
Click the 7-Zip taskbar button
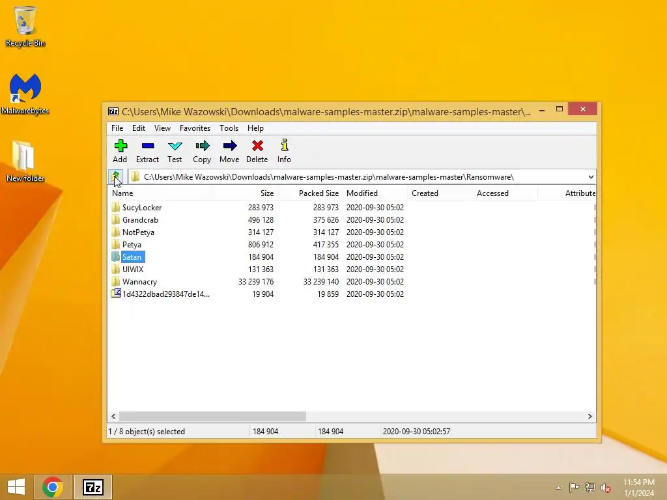[x=93, y=487]
